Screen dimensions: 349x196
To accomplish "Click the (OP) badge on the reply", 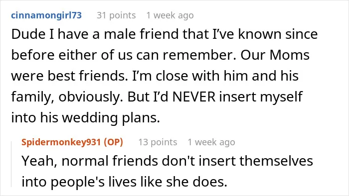I will click(x=114, y=142).
